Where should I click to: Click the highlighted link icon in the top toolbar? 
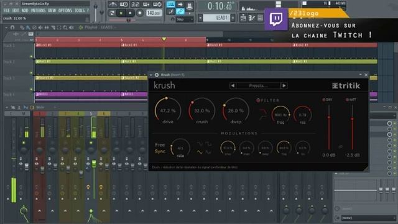180,11
